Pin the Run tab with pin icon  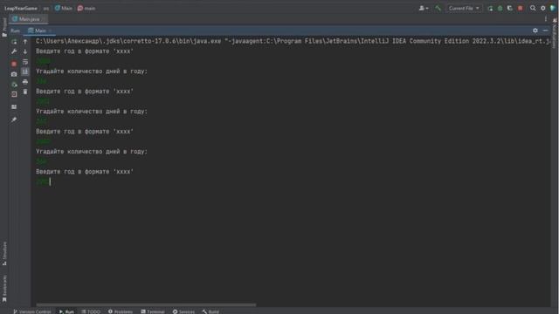tap(14, 119)
